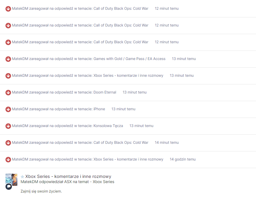Click the speech bubble icon under the avatar
This screenshot has width=256, height=198.
coord(9,186)
